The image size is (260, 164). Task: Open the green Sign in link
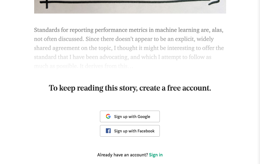pos(156,155)
